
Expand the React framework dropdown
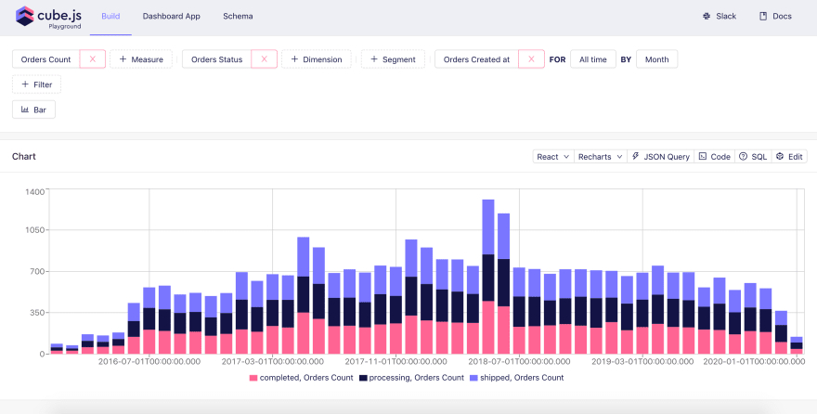[x=553, y=157]
